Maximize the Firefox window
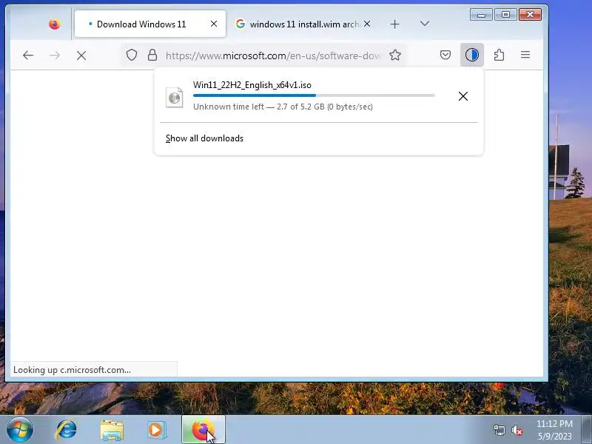This screenshot has height=444, width=592. pyautogui.click(x=505, y=15)
